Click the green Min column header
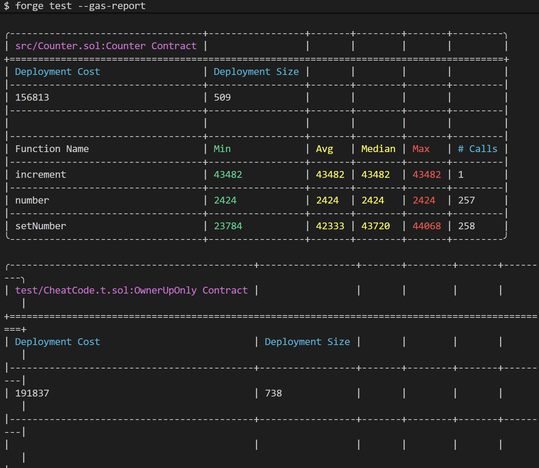This screenshot has height=468, width=539. pos(222,149)
